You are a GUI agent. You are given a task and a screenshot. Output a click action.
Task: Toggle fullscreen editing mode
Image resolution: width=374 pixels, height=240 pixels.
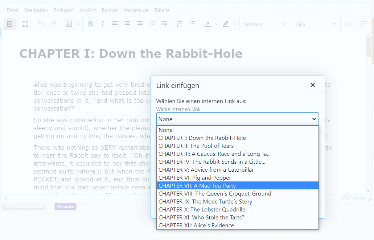25,24
